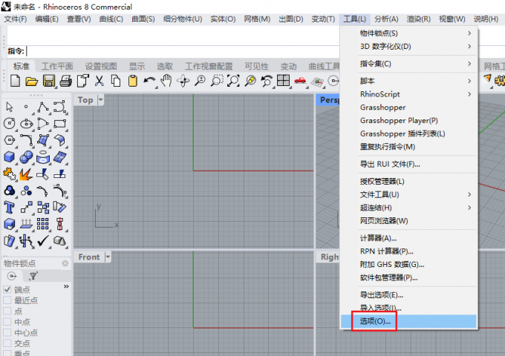The height and width of the screenshot is (356, 505).
Task: Select the arrow pointer tool
Action: click(10, 107)
